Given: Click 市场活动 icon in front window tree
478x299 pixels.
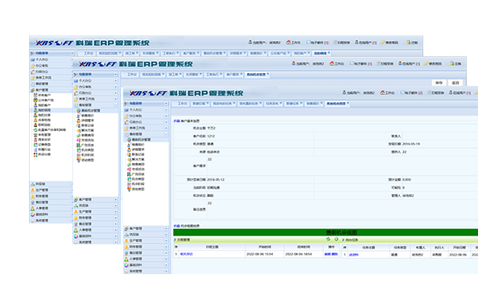Looking at the screenshot, I should point(129,169).
